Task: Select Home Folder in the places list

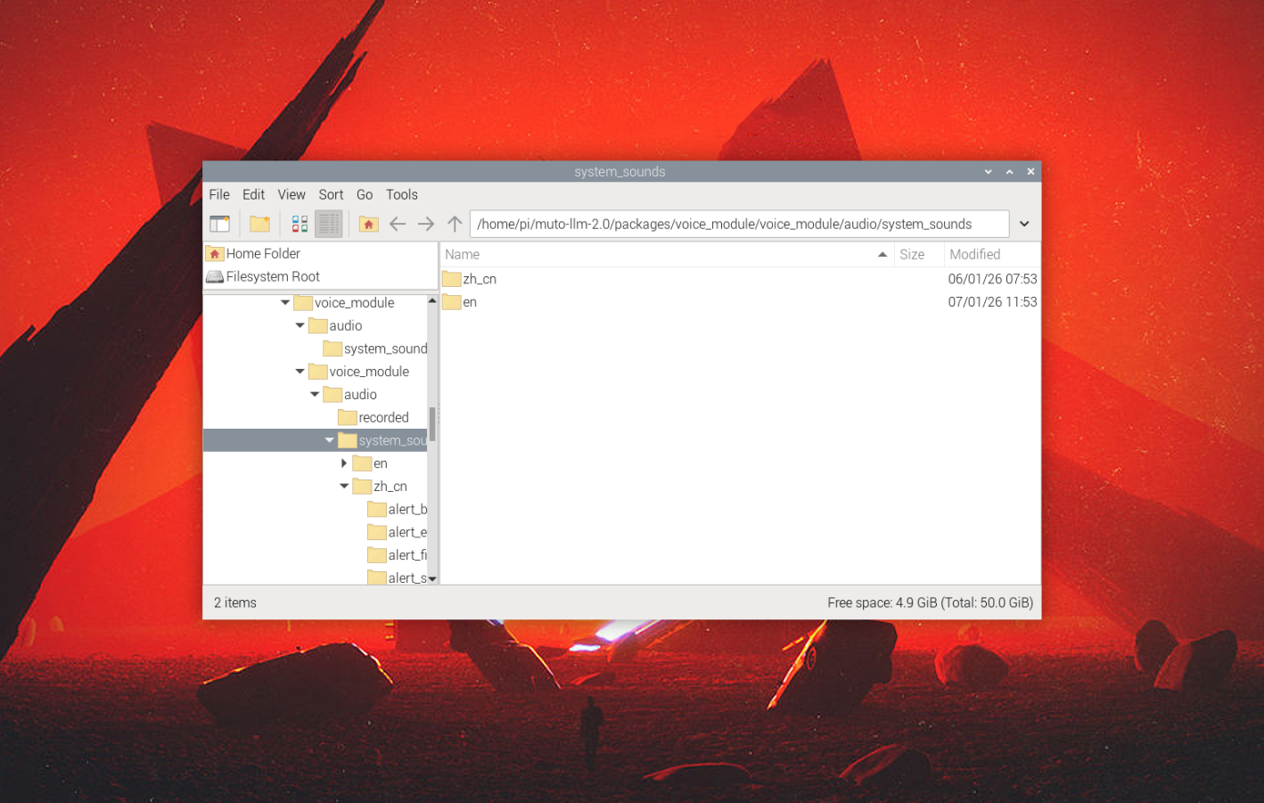Action: coord(263,254)
